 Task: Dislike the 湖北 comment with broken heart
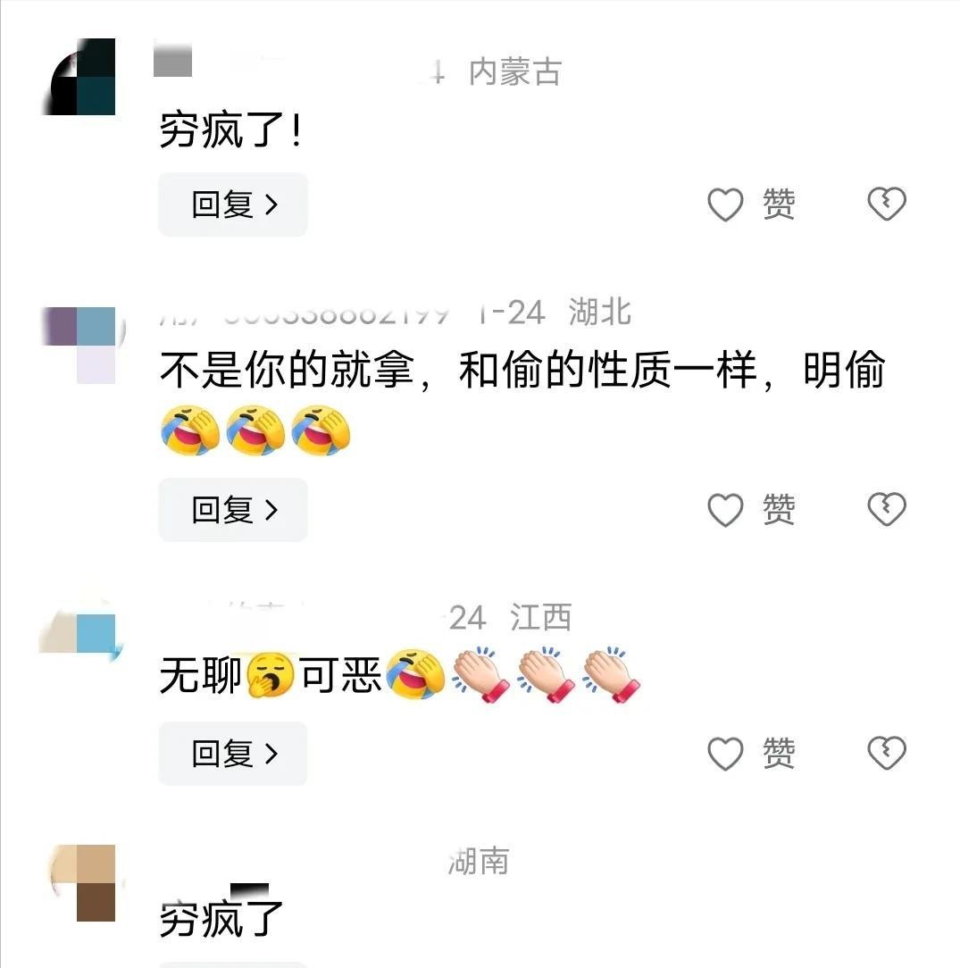coord(887,509)
